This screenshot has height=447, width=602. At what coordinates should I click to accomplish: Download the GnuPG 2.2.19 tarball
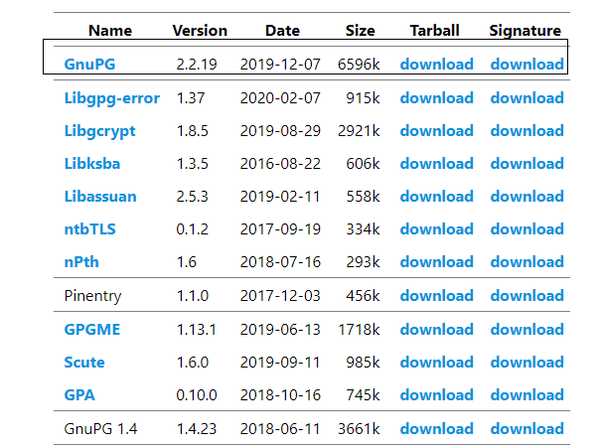(436, 65)
